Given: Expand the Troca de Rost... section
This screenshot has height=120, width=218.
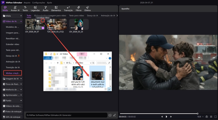Looking at the screenshot, I should [x=12, y=84].
